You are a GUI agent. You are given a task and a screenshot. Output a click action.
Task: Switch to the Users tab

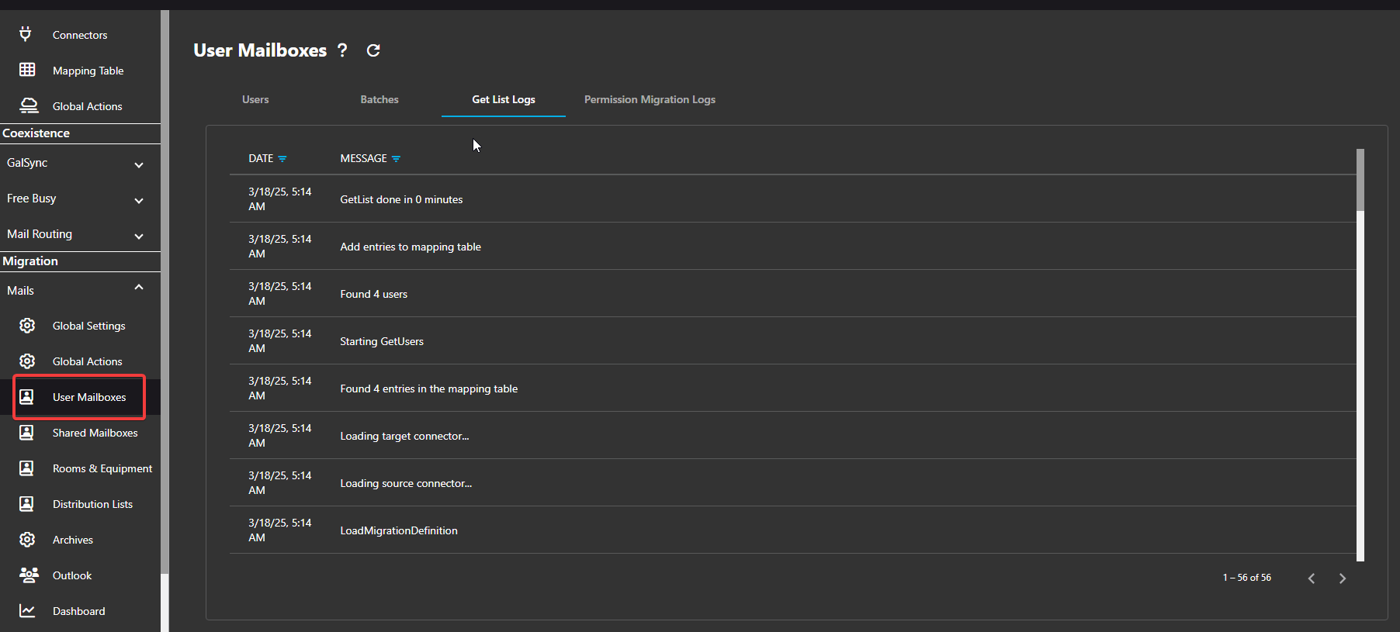click(255, 99)
